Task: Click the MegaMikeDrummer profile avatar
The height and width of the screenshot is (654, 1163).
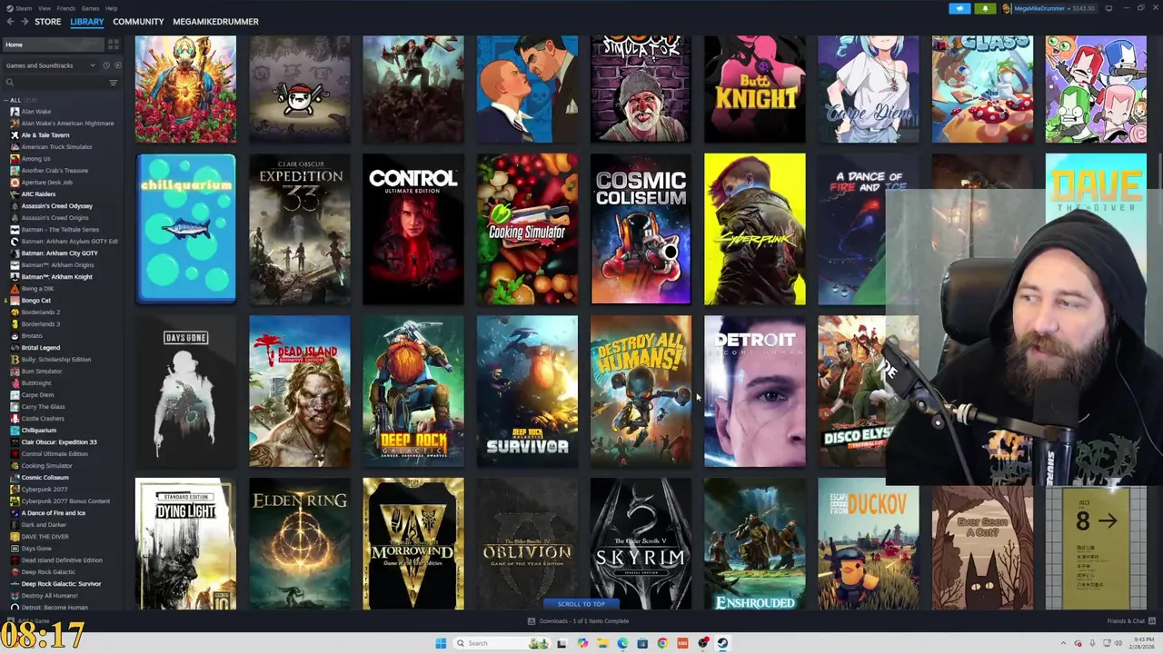Action: (x=1007, y=8)
